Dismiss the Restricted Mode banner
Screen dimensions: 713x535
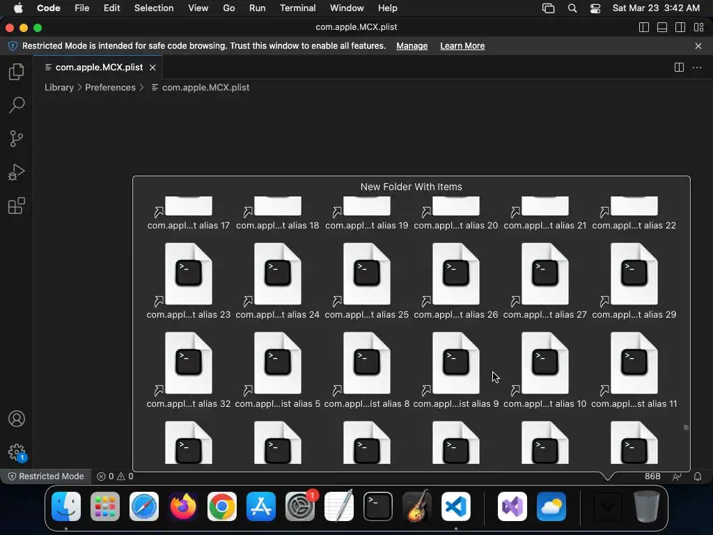698,46
